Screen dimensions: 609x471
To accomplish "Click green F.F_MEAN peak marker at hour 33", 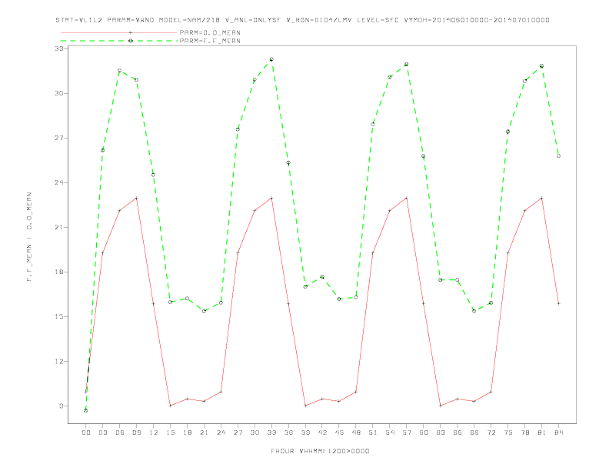I will pyautogui.click(x=271, y=59).
